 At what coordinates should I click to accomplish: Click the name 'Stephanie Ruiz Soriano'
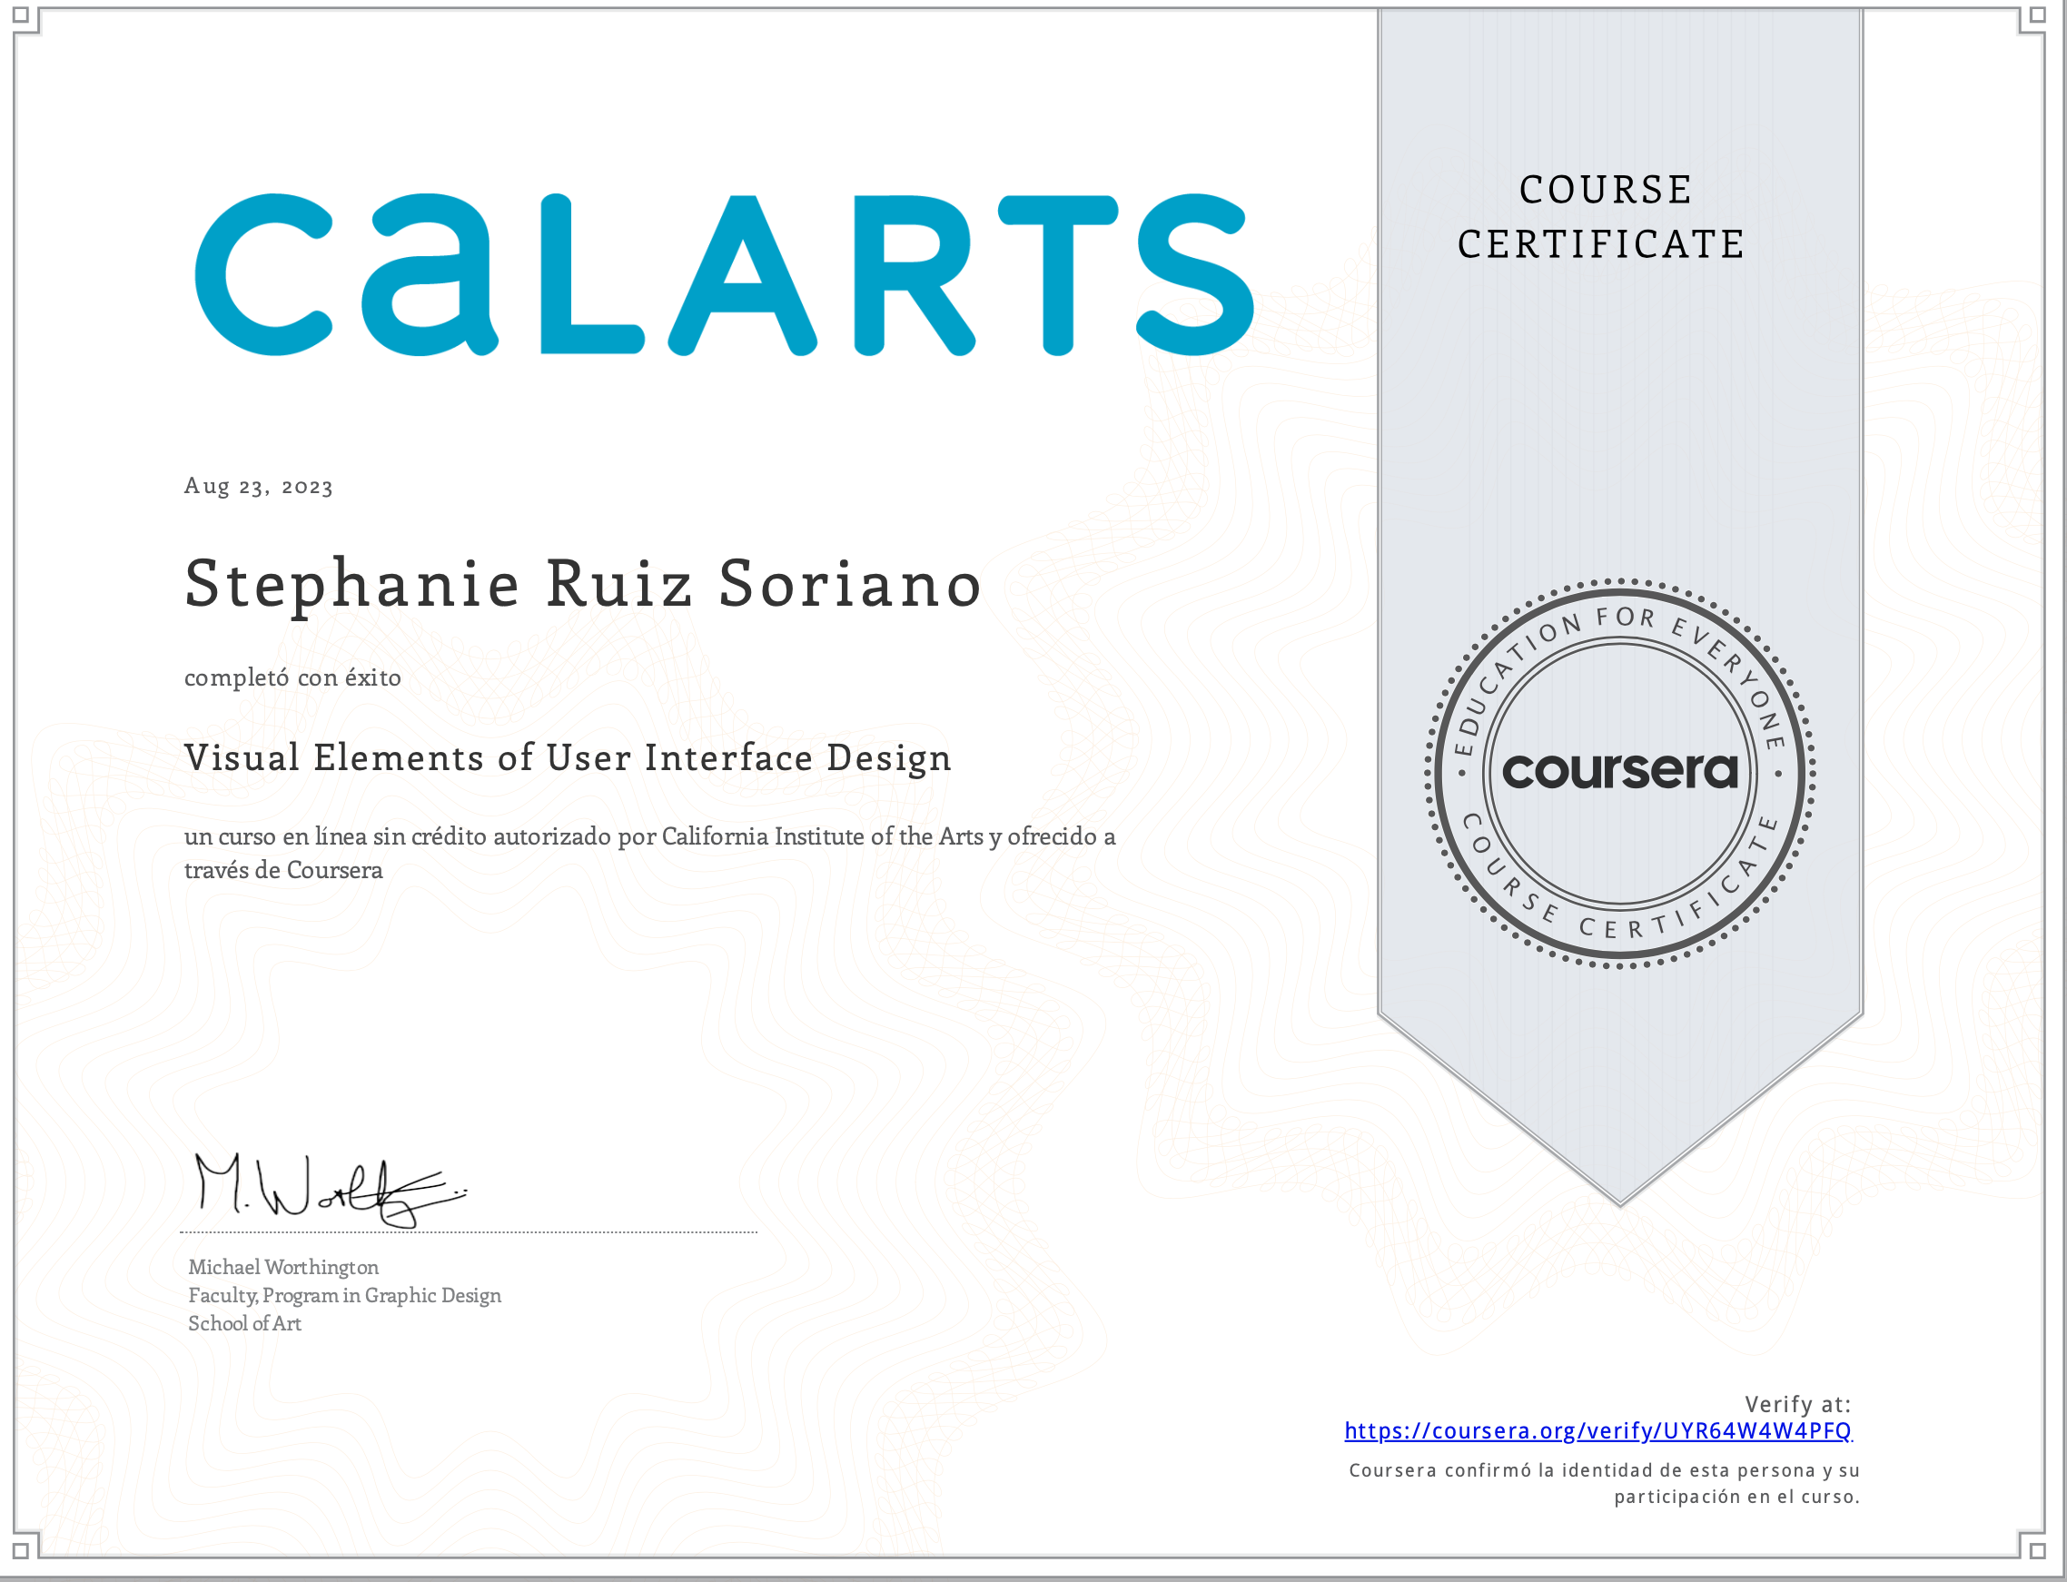coord(583,585)
